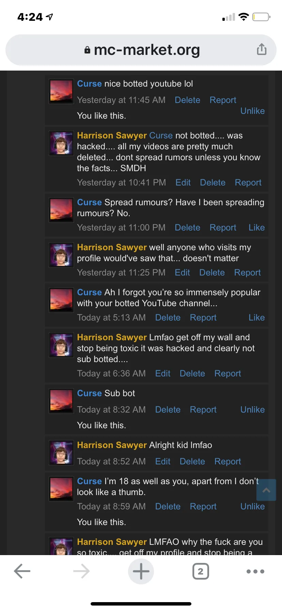Go back with browser back arrow
282x611 pixels.
22,571
